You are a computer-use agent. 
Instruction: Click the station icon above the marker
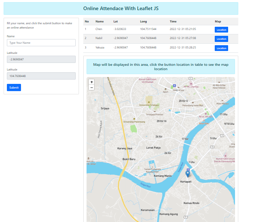[188, 170]
